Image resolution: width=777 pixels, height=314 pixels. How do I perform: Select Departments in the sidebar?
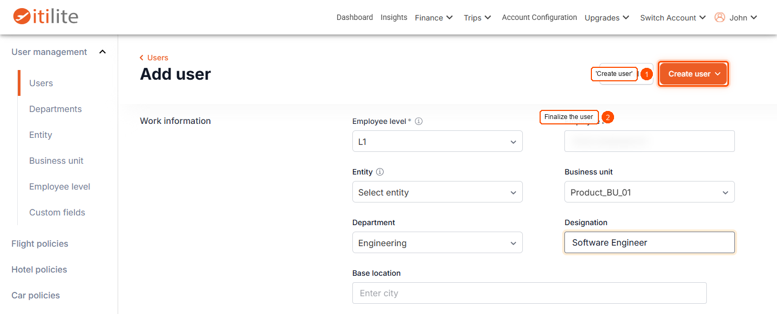[56, 109]
